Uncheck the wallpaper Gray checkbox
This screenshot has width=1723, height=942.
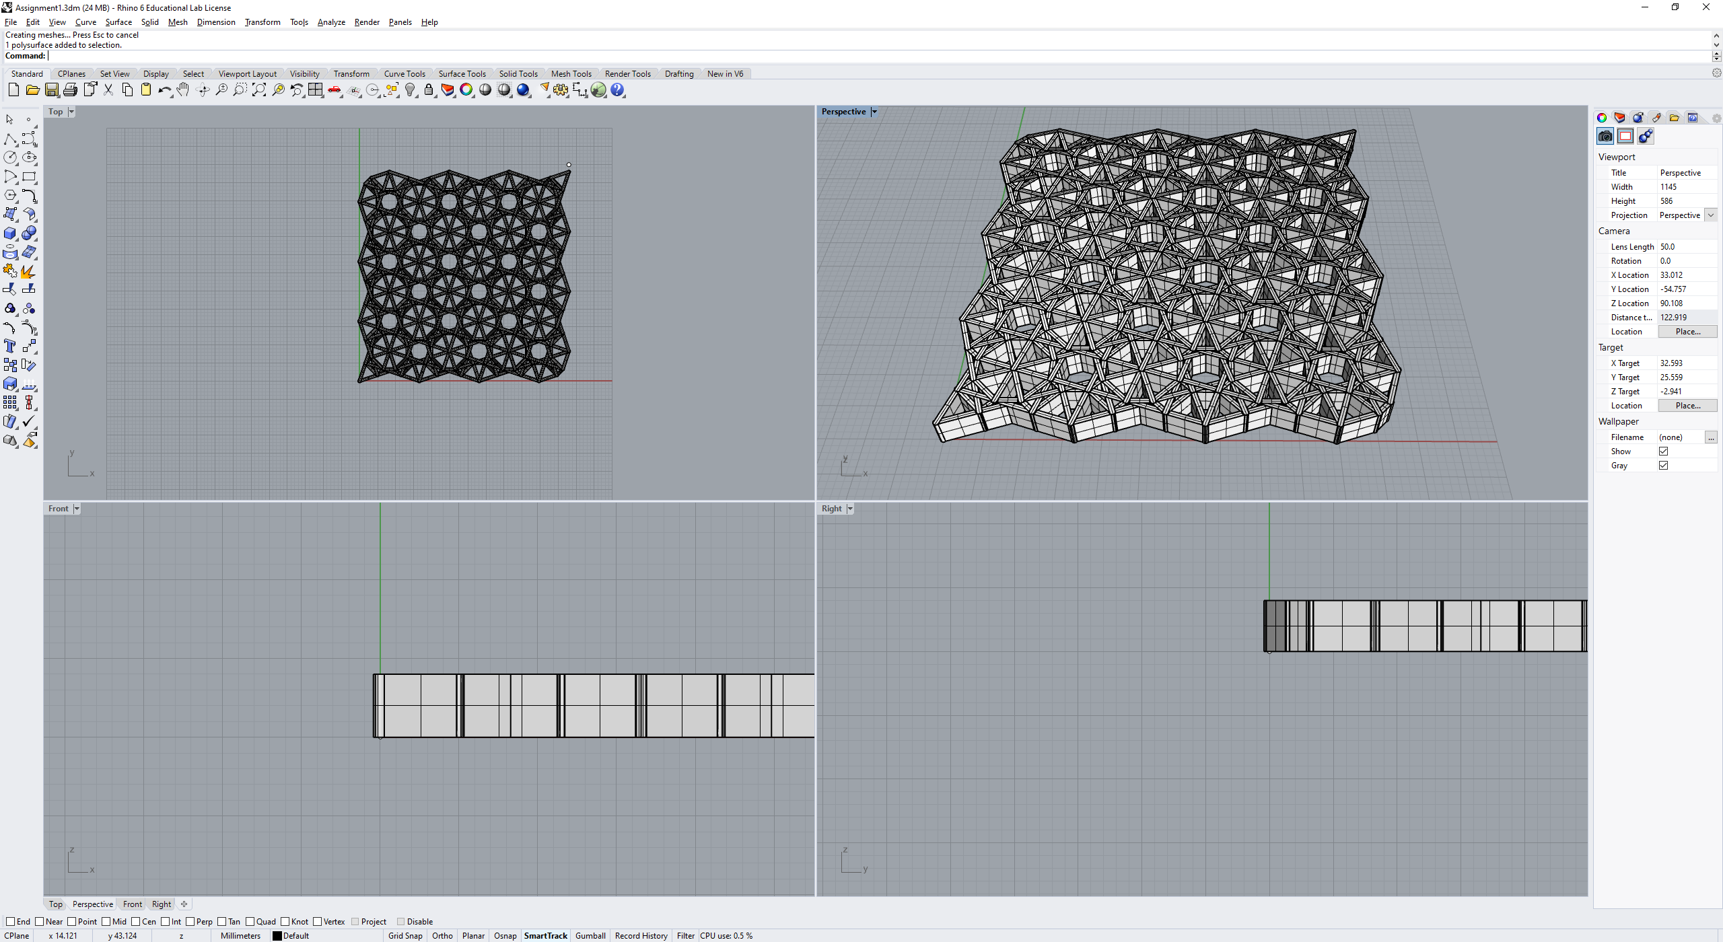[x=1664, y=466]
